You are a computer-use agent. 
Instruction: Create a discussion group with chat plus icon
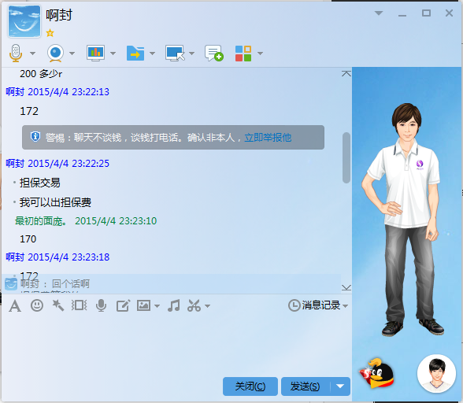click(214, 54)
